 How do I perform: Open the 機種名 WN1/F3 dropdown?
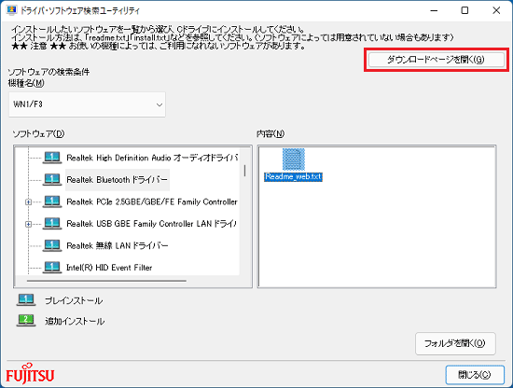click(x=87, y=104)
